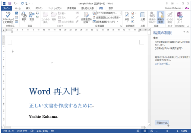Go to the next change icon

coord(133,22)
